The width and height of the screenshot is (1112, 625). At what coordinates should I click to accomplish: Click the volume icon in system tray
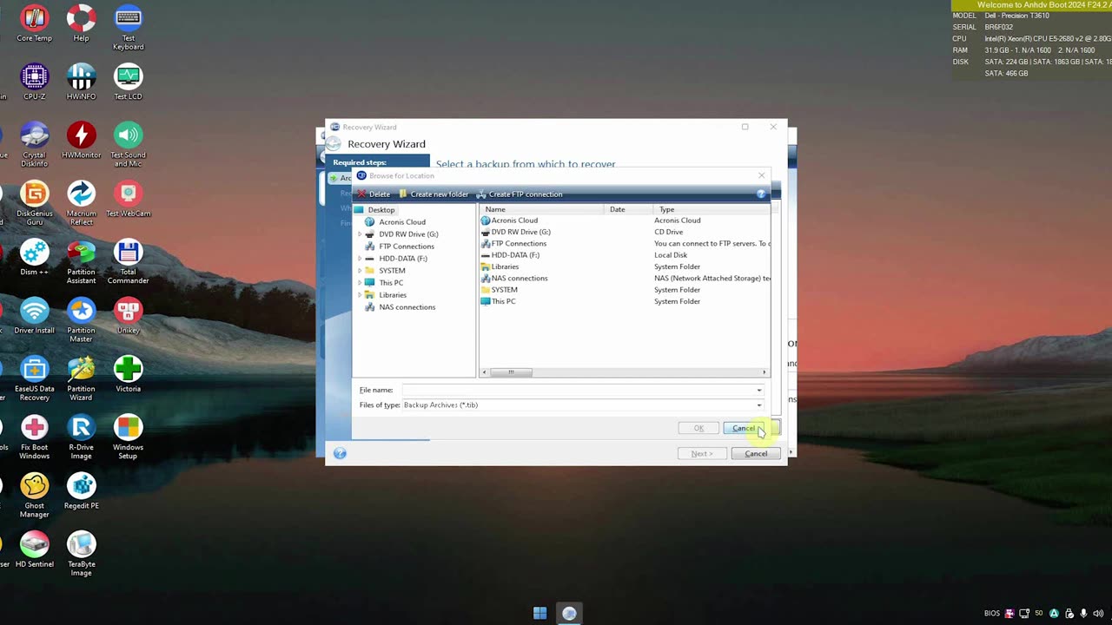tap(1097, 614)
